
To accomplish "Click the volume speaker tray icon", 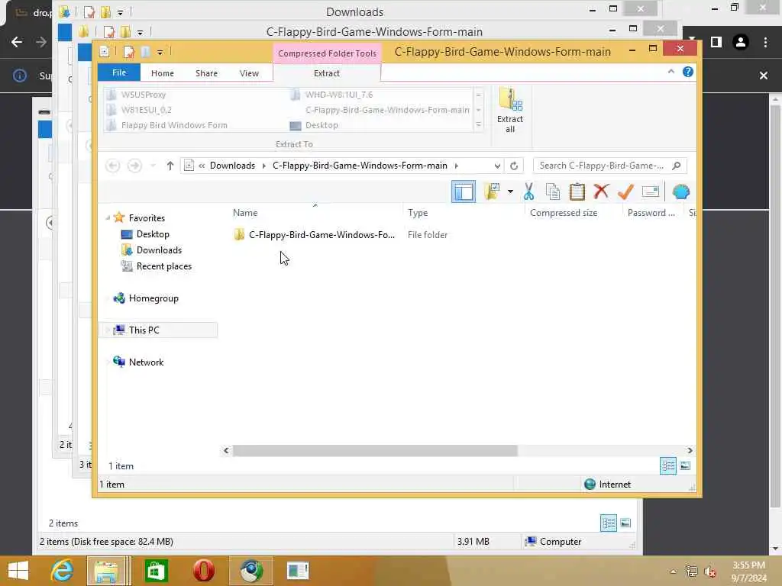I will pos(710,572).
